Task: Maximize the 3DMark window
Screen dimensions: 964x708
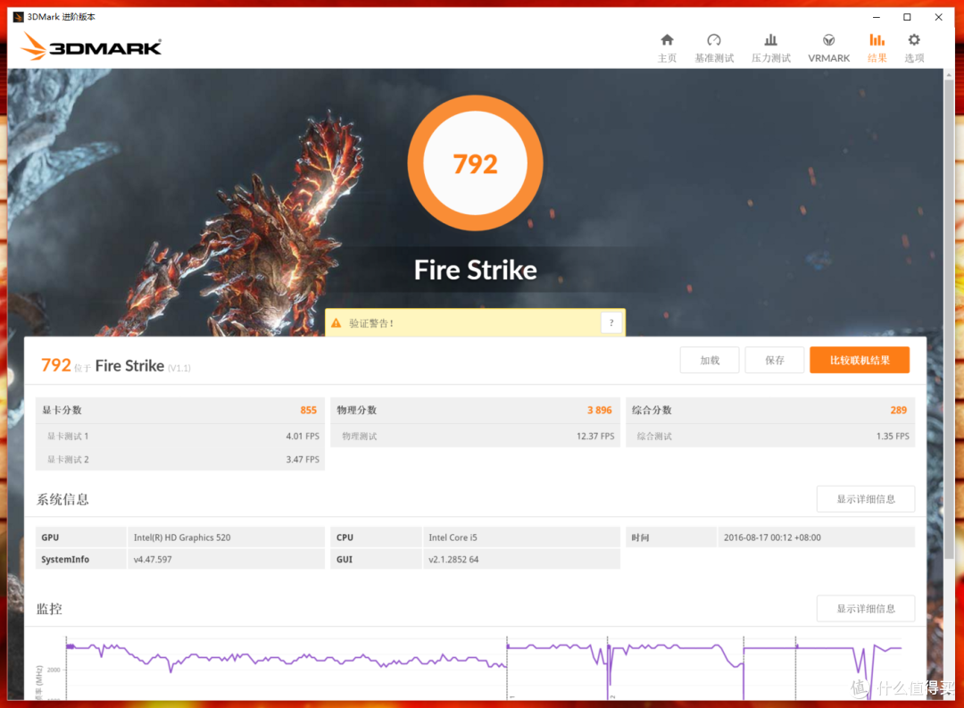Action: 907,17
